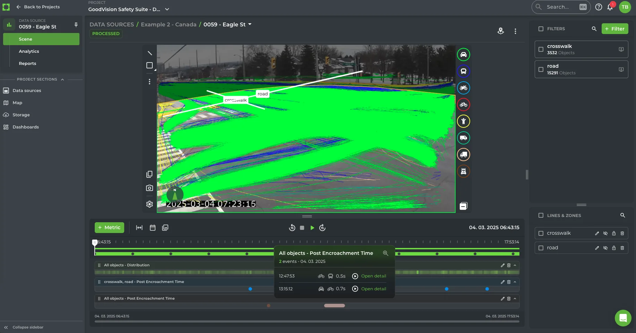Viewport: 636px width, 333px height.
Task: Toggle visibility of road line
Action: pos(605,248)
